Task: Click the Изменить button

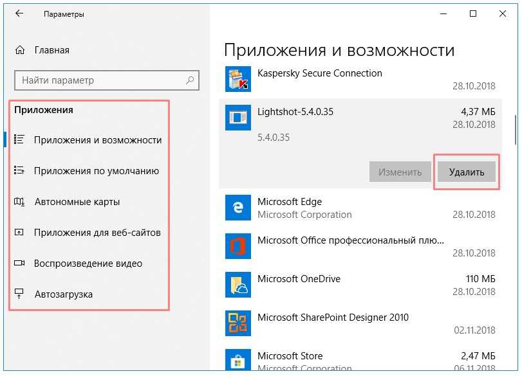Action: (400, 172)
